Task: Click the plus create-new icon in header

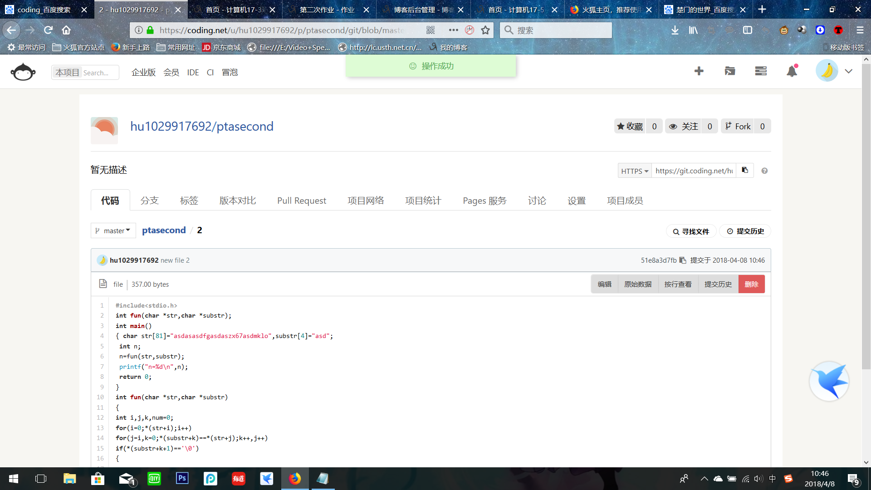Action: point(699,71)
